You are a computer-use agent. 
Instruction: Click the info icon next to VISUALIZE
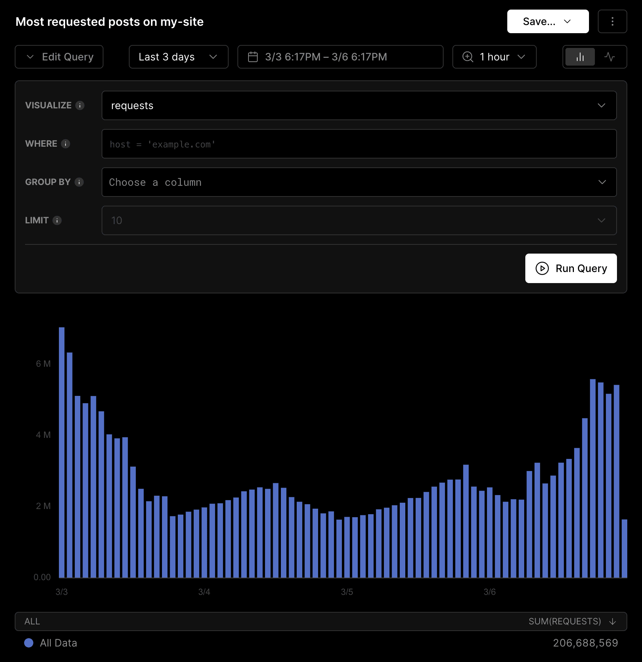click(80, 105)
